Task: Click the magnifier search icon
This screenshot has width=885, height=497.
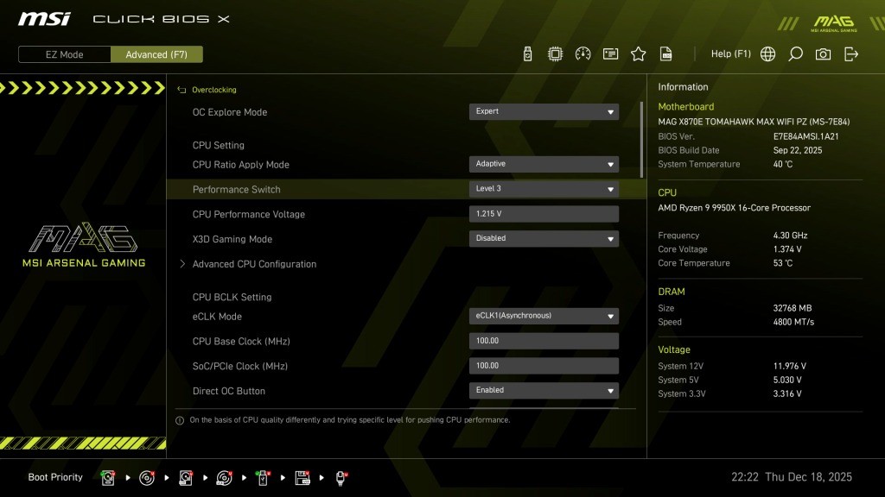Action: click(x=795, y=54)
